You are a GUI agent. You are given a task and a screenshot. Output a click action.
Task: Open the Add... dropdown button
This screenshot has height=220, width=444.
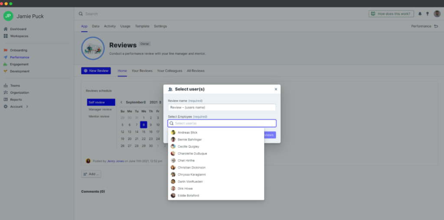point(91,174)
